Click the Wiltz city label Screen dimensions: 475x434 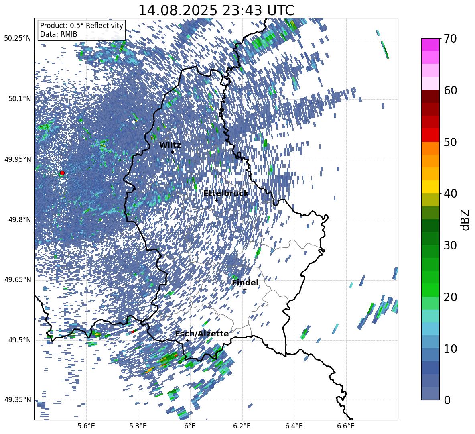click(170, 145)
